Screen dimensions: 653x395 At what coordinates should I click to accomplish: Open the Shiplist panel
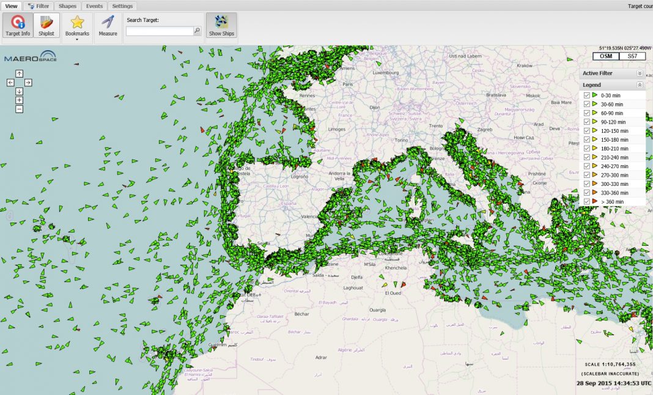coord(46,25)
